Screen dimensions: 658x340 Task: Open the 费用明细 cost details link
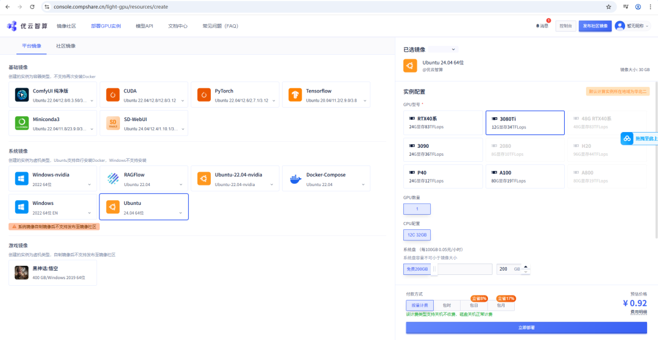(639, 312)
